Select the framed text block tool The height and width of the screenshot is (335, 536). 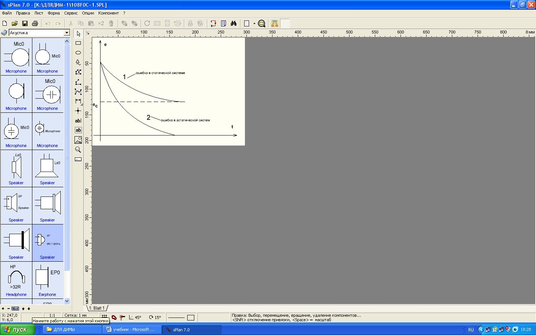point(78,130)
